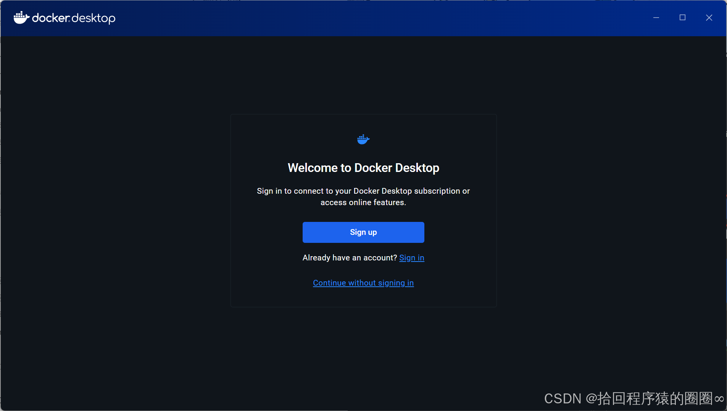The image size is (727, 411).
Task: Click the 'Sign in to connect' description text
Action: click(363, 197)
